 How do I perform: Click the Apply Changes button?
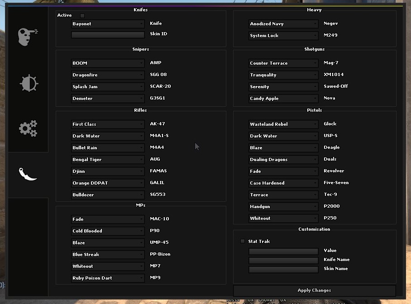pos(314,290)
